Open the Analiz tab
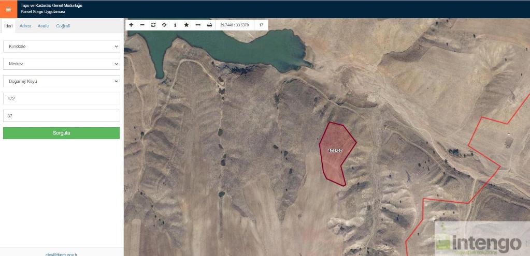 coord(44,26)
